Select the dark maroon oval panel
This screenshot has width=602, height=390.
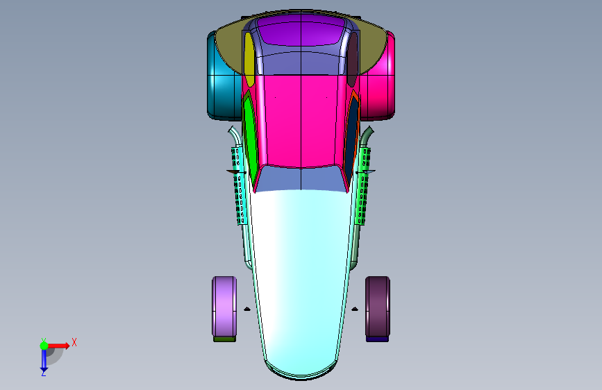click(353, 60)
